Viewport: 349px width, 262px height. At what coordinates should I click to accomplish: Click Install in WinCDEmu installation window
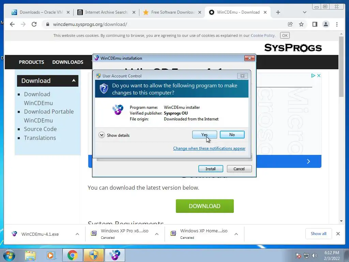pos(211,169)
